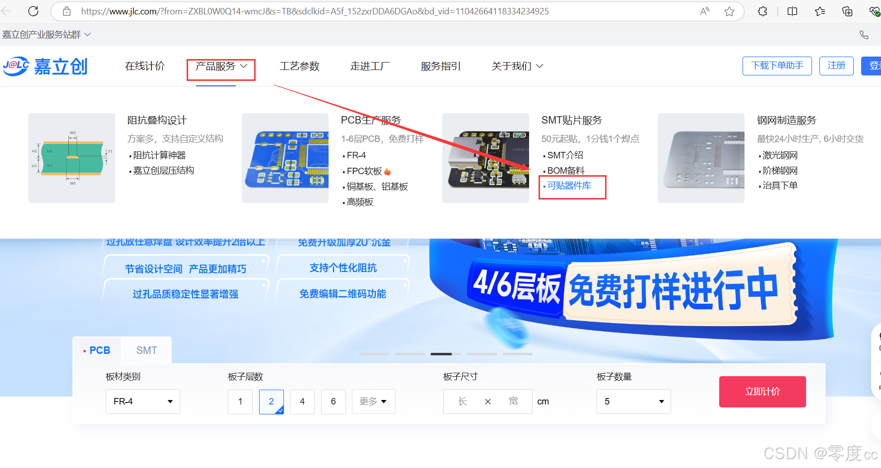Click the 下载下单助手 button

[777, 66]
